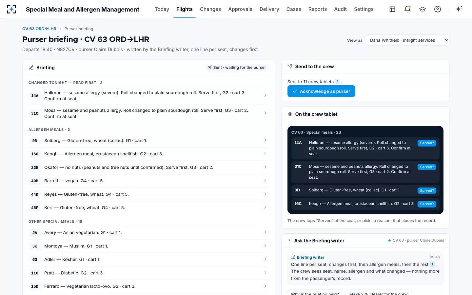Tap Served? for seat 31C on the tablet
The height and width of the screenshot is (295, 472).
(x=427, y=167)
